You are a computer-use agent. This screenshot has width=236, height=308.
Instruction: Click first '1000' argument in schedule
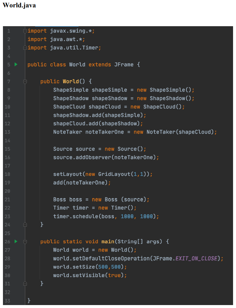click(127, 217)
